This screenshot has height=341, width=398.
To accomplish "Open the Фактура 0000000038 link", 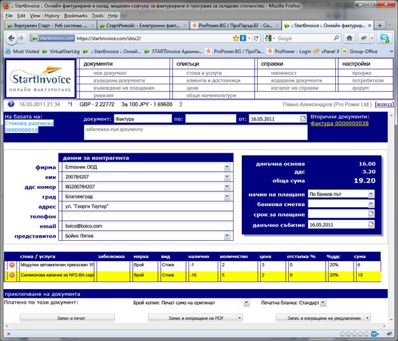I will click(340, 124).
